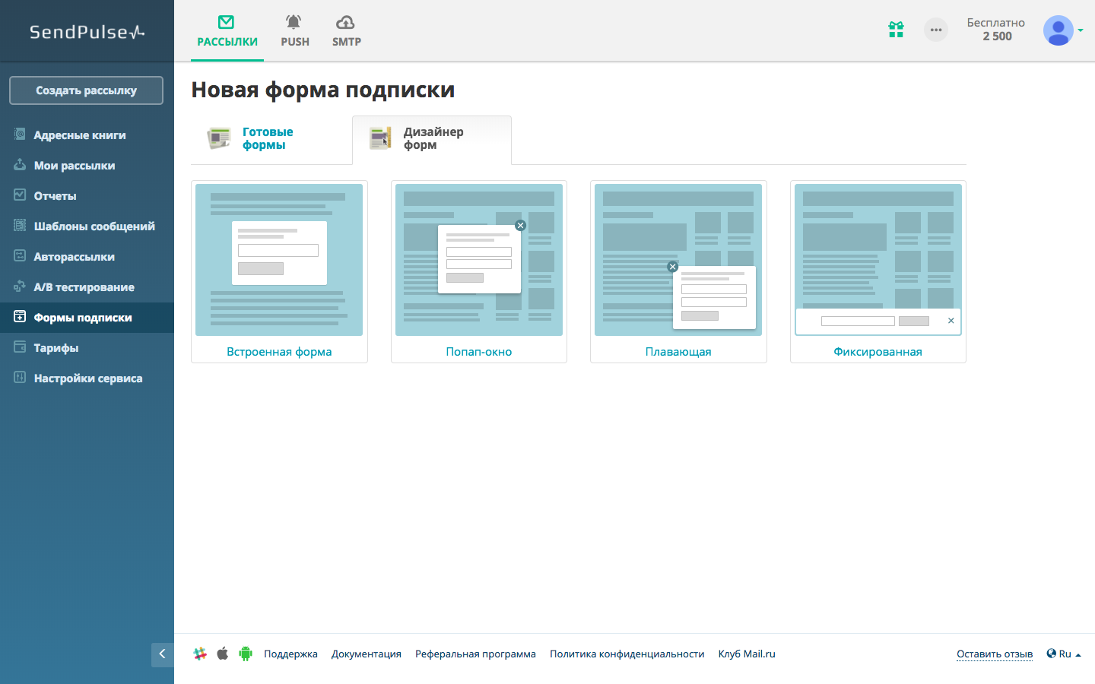Choose the Попап-окно form thumbnail
The height and width of the screenshot is (684, 1095).
click(x=479, y=260)
